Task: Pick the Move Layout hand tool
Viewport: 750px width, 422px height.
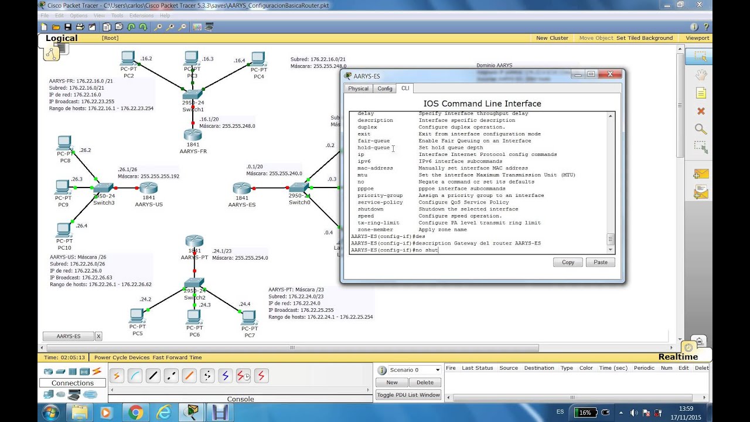Action: (x=700, y=74)
